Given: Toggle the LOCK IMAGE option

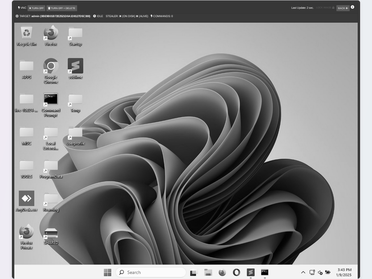Looking at the screenshot, I should [x=325, y=8].
